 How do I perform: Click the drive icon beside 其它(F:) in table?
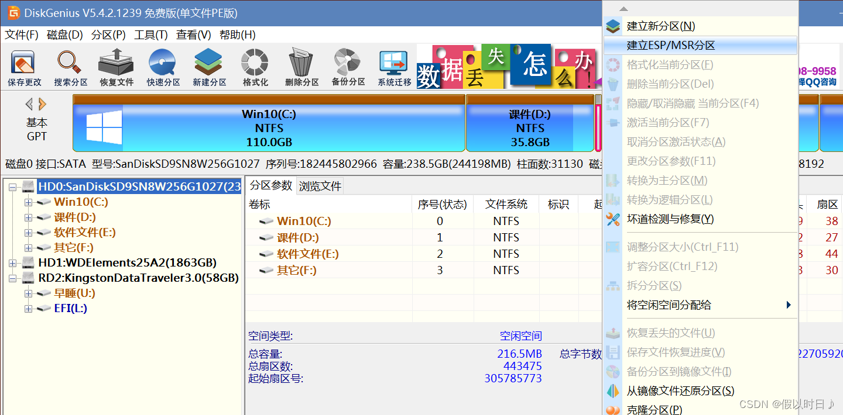click(266, 270)
